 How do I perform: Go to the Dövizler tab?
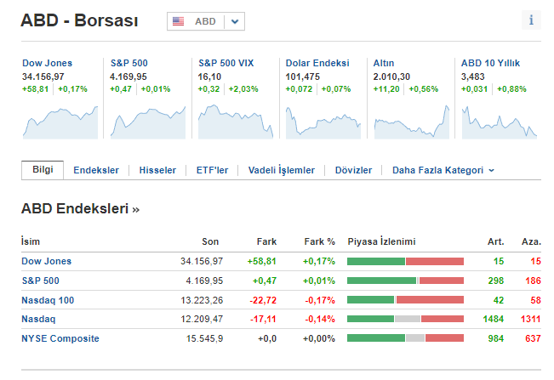point(353,170)
